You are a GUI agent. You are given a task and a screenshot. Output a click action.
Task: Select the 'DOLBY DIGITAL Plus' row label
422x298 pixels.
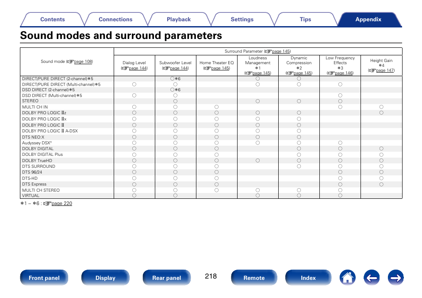point(42,155)
